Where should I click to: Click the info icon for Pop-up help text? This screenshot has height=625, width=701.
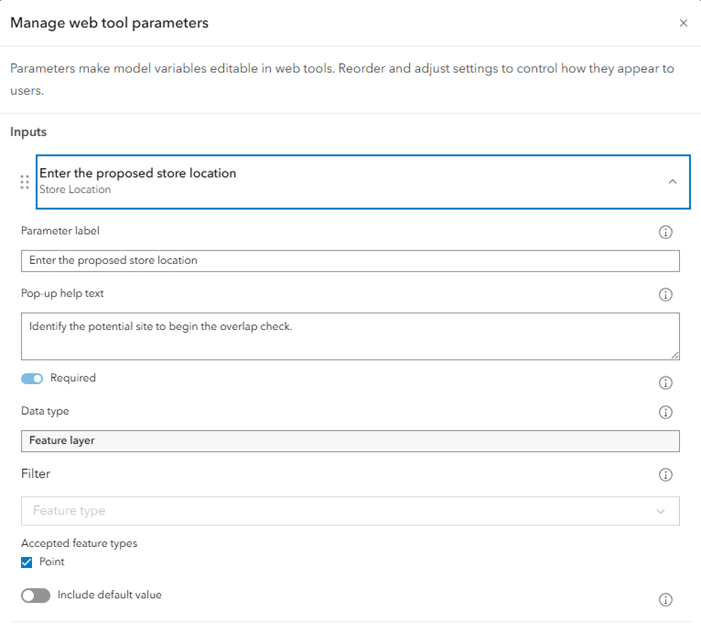[x=665, y=294]
